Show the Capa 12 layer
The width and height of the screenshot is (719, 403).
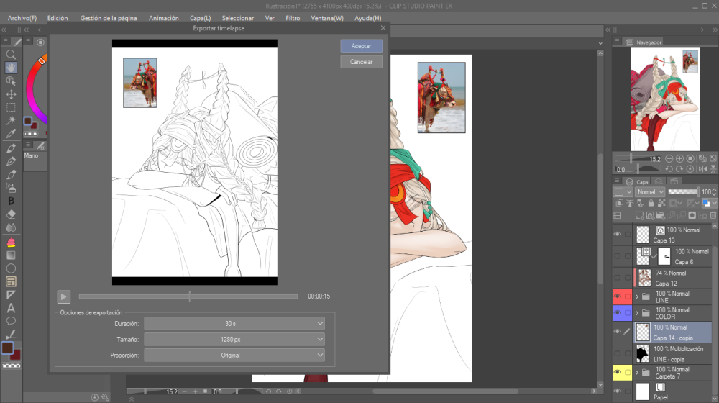click(x=618, y=278)
